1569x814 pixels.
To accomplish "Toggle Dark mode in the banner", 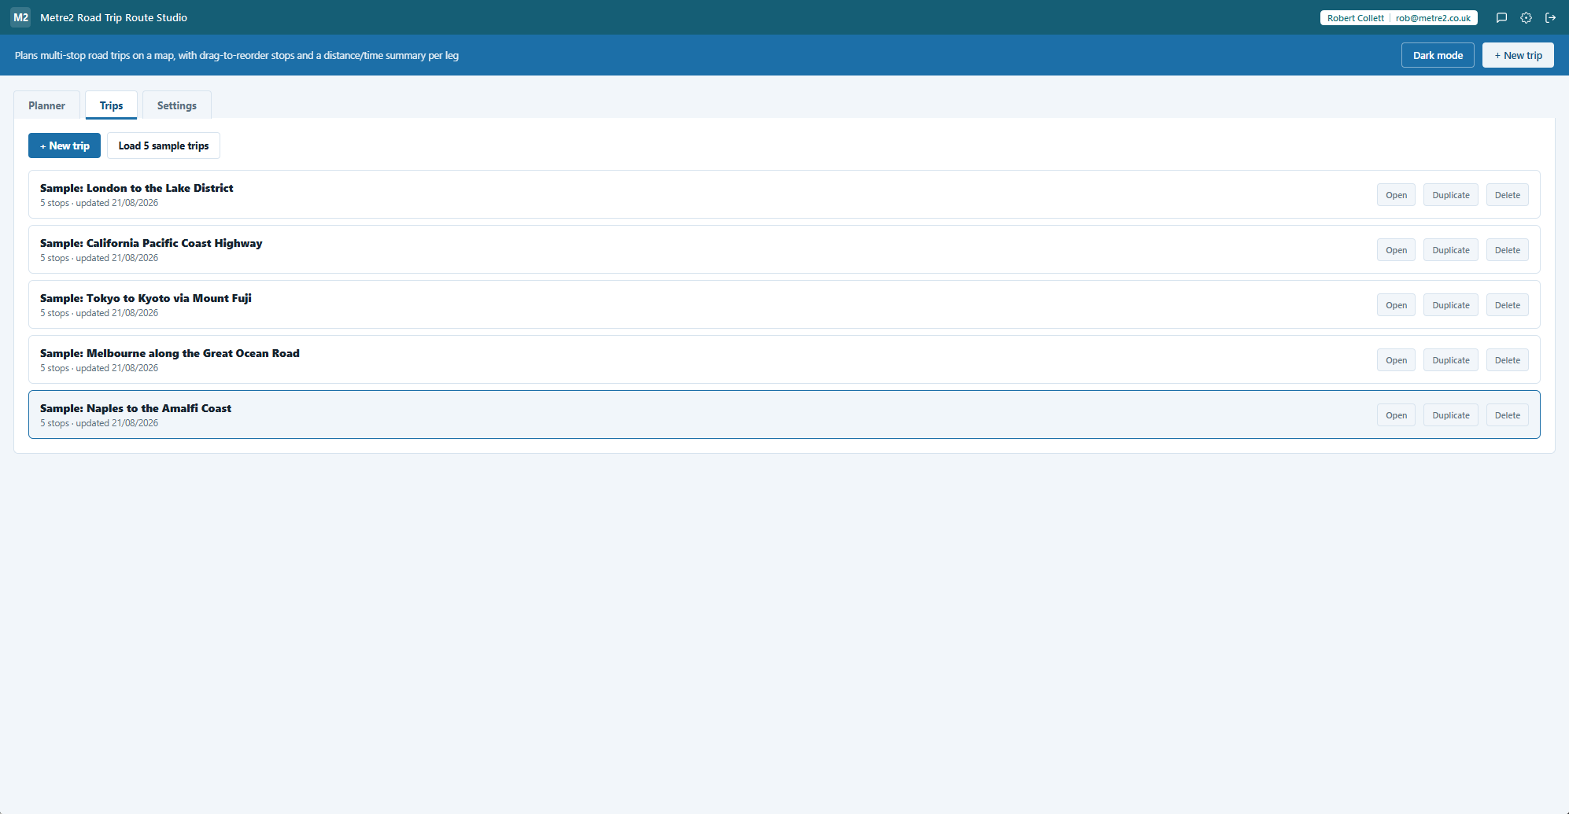I will point(1438,55).
